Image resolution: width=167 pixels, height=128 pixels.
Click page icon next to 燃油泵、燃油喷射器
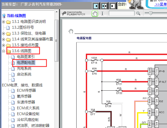pyautogui.click(x=13, y=126)
